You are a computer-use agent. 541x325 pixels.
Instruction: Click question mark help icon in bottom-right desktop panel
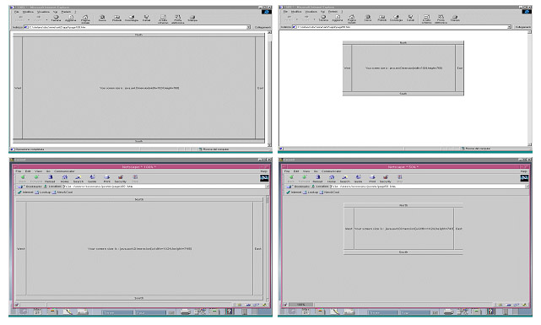coord(490,311)
